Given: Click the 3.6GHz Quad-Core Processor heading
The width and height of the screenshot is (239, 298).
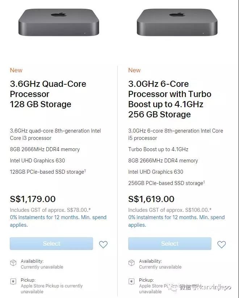Looking at the screenshot, I should pos(48,94).
